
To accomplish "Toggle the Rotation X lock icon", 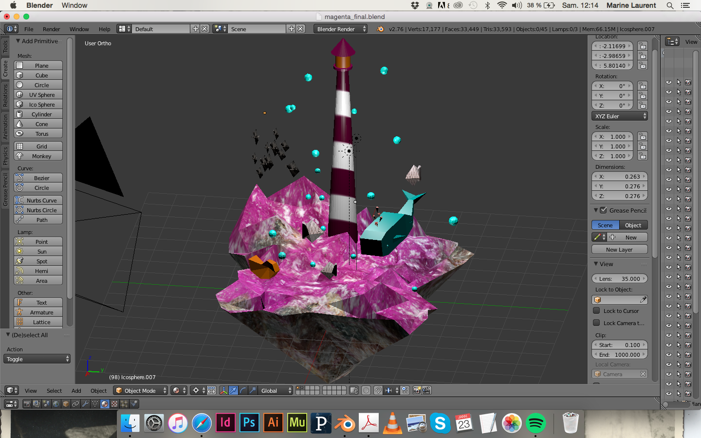I will tap(643, 86).
